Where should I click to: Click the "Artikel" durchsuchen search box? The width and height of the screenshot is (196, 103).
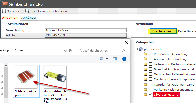(102, 51)
